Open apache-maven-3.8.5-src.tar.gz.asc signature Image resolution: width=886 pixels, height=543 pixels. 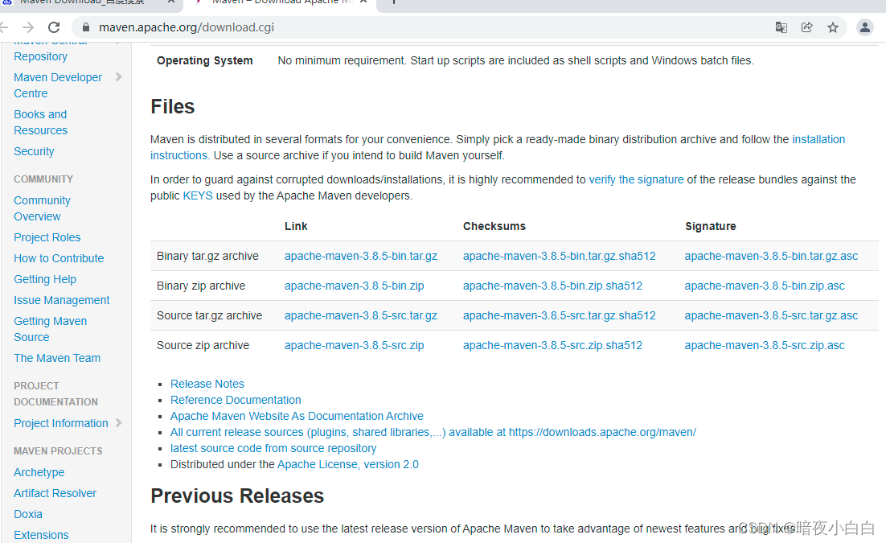tap(771, 315)
